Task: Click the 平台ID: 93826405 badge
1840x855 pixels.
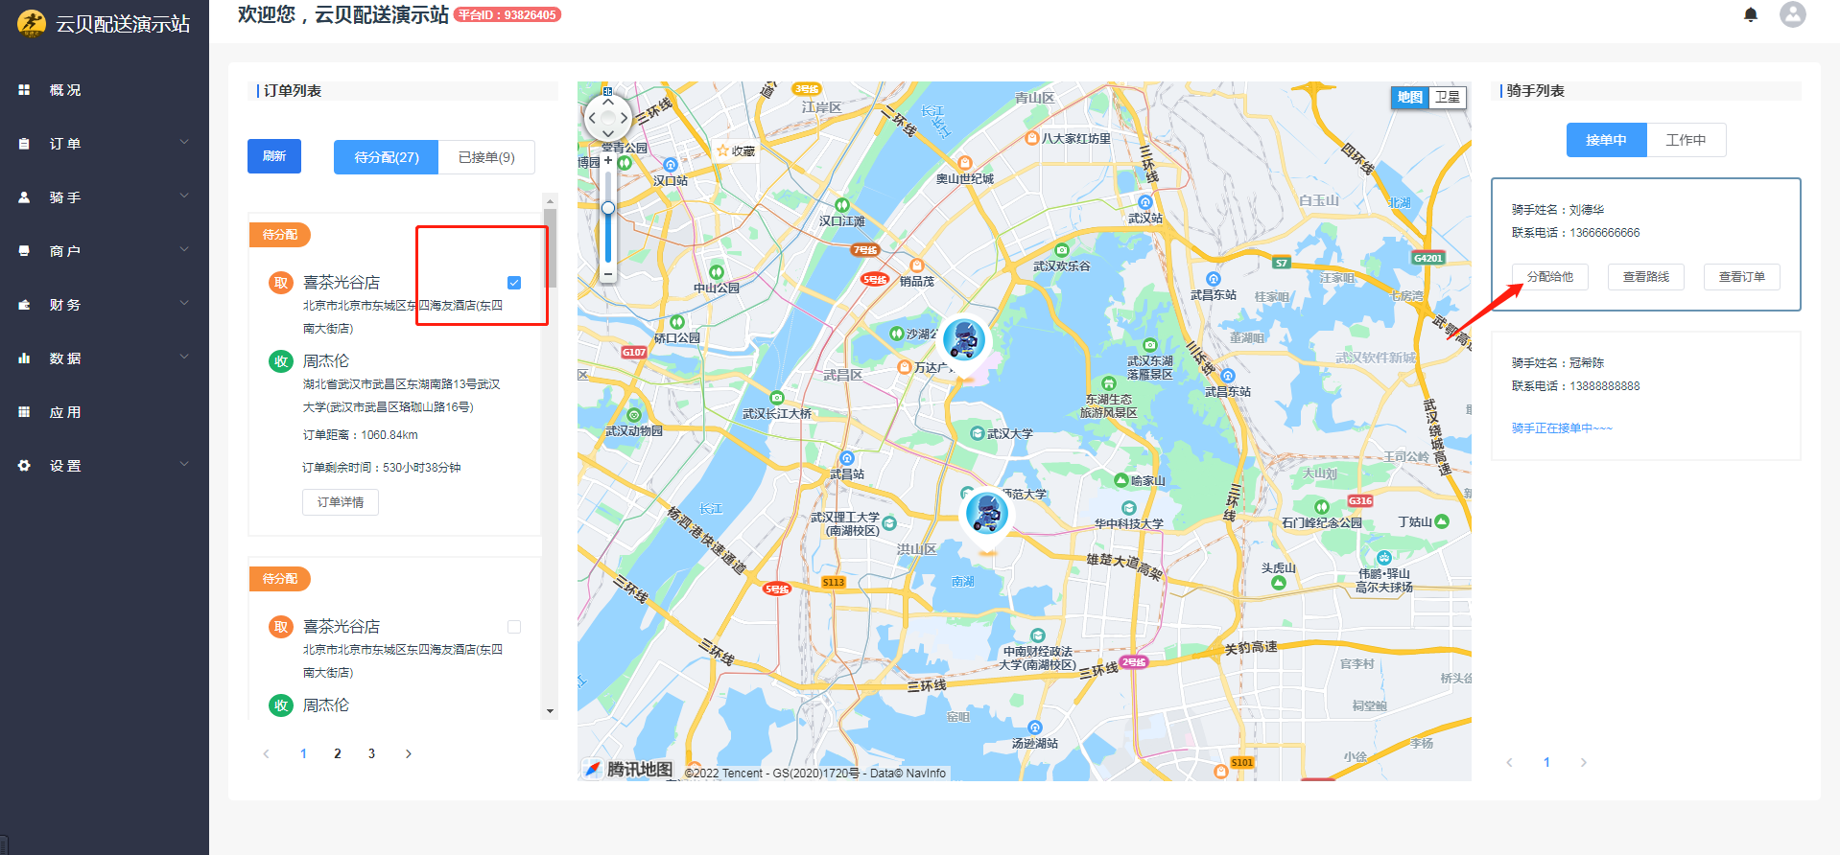Action: [x=507, y=14]
